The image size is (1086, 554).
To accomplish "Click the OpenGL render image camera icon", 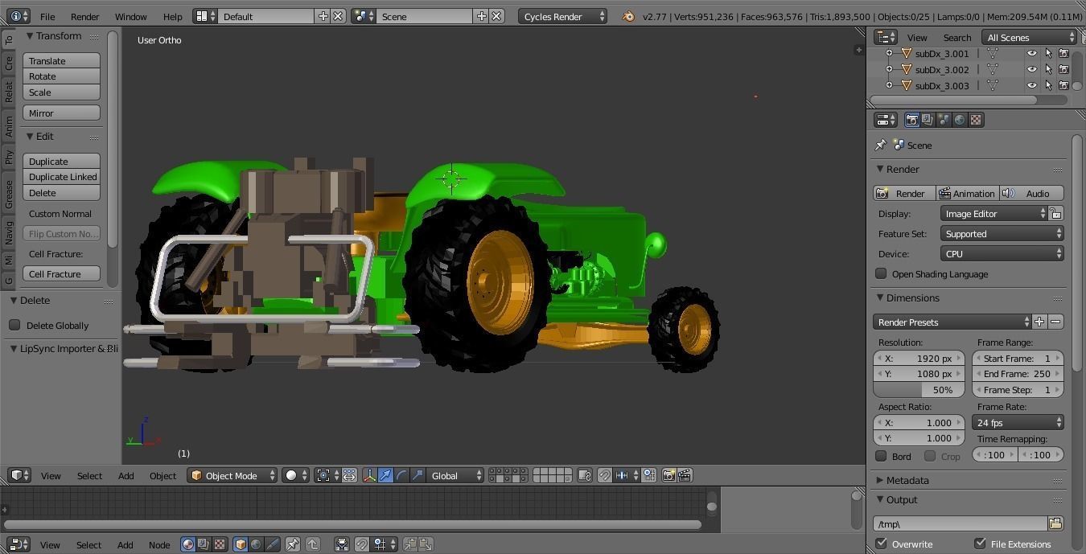I will 668,475.
